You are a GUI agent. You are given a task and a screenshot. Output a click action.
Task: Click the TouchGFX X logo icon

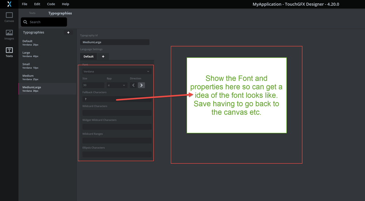[9, 4]
